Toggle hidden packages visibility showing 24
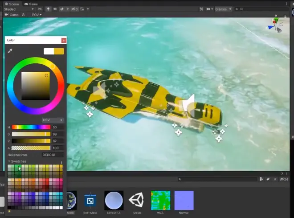This screenshot has width=294, height=218. tap(284, 179)
